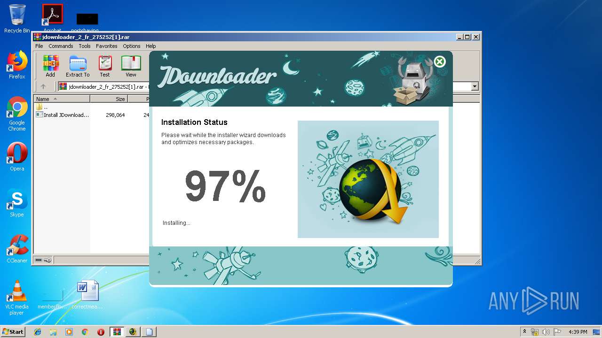The width and height of the screenshot is (602, 338).
Task: Click the Add toolbar icon in WinRAR
Action: coord(50,66)
